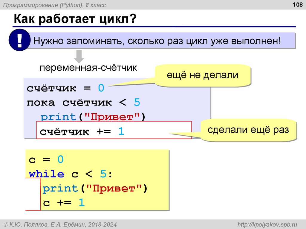The image size is (306, 229).
Task: Click the red-outlined 'счётчик += 1' box
Action: coord(114,130)
